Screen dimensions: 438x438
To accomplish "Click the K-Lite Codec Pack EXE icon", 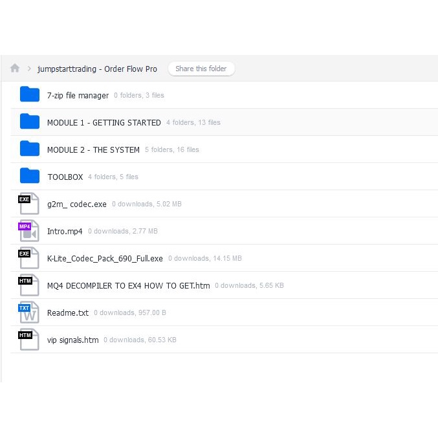I will [28, 258].
